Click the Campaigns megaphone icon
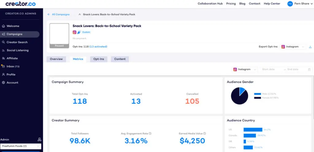This screenshot has width=314, height=152. click(x=3, y=34)
